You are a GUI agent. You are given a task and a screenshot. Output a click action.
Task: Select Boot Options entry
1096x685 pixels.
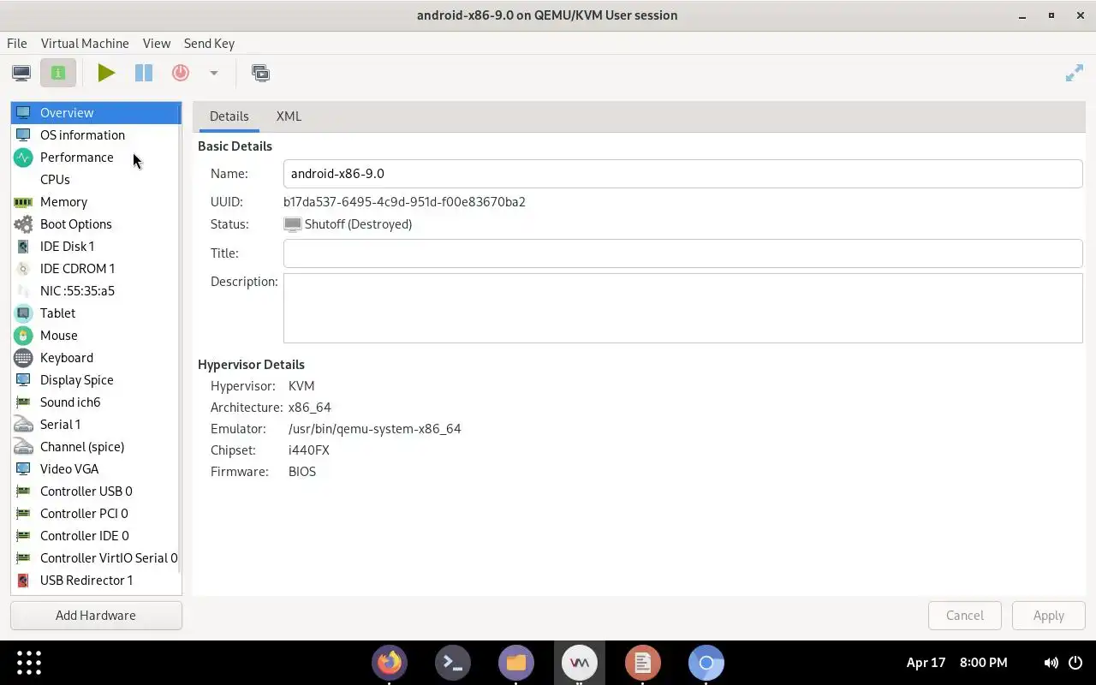click(95, 223)
